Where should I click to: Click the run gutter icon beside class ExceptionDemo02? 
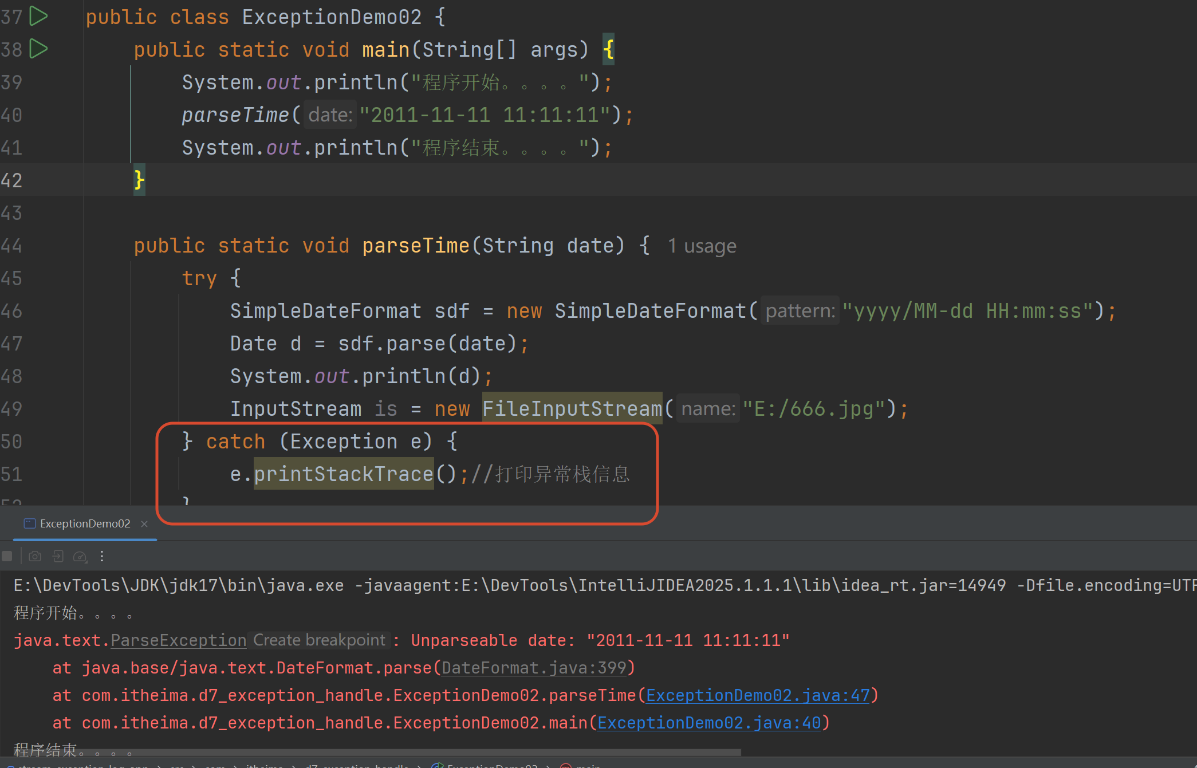tap(38, 16)
